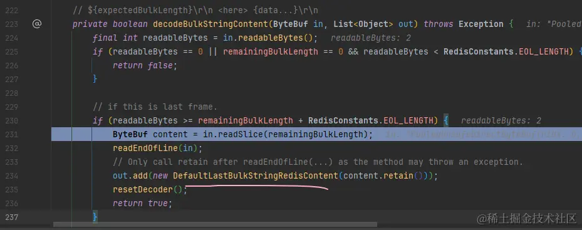Click the comment about calling retain on line 233
Viewport: 582px width, 230px height.
click(x=318, y=162)
